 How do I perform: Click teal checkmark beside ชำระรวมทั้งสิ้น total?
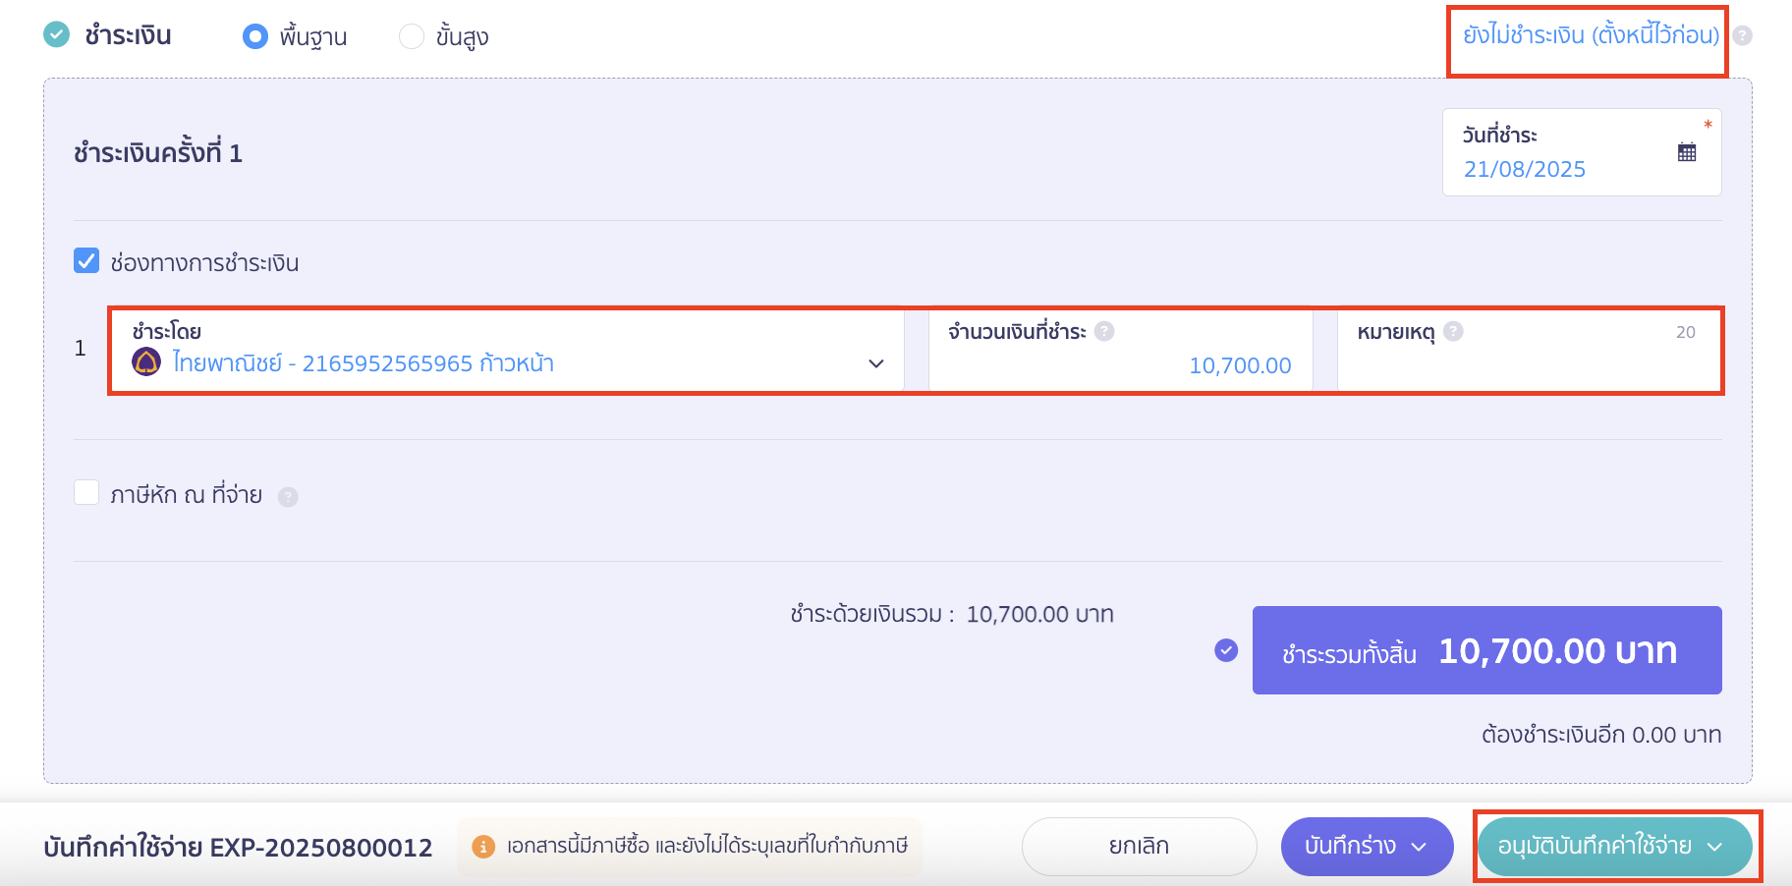click(1225, 649)
